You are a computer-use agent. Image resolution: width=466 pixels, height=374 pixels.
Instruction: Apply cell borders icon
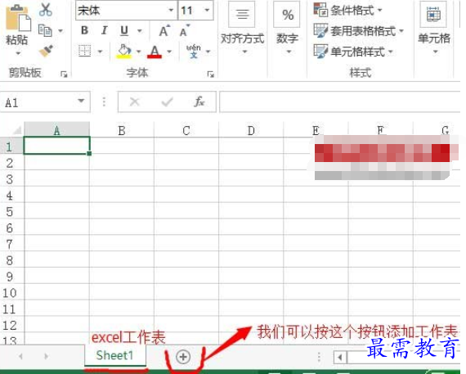tap(85, 51)
